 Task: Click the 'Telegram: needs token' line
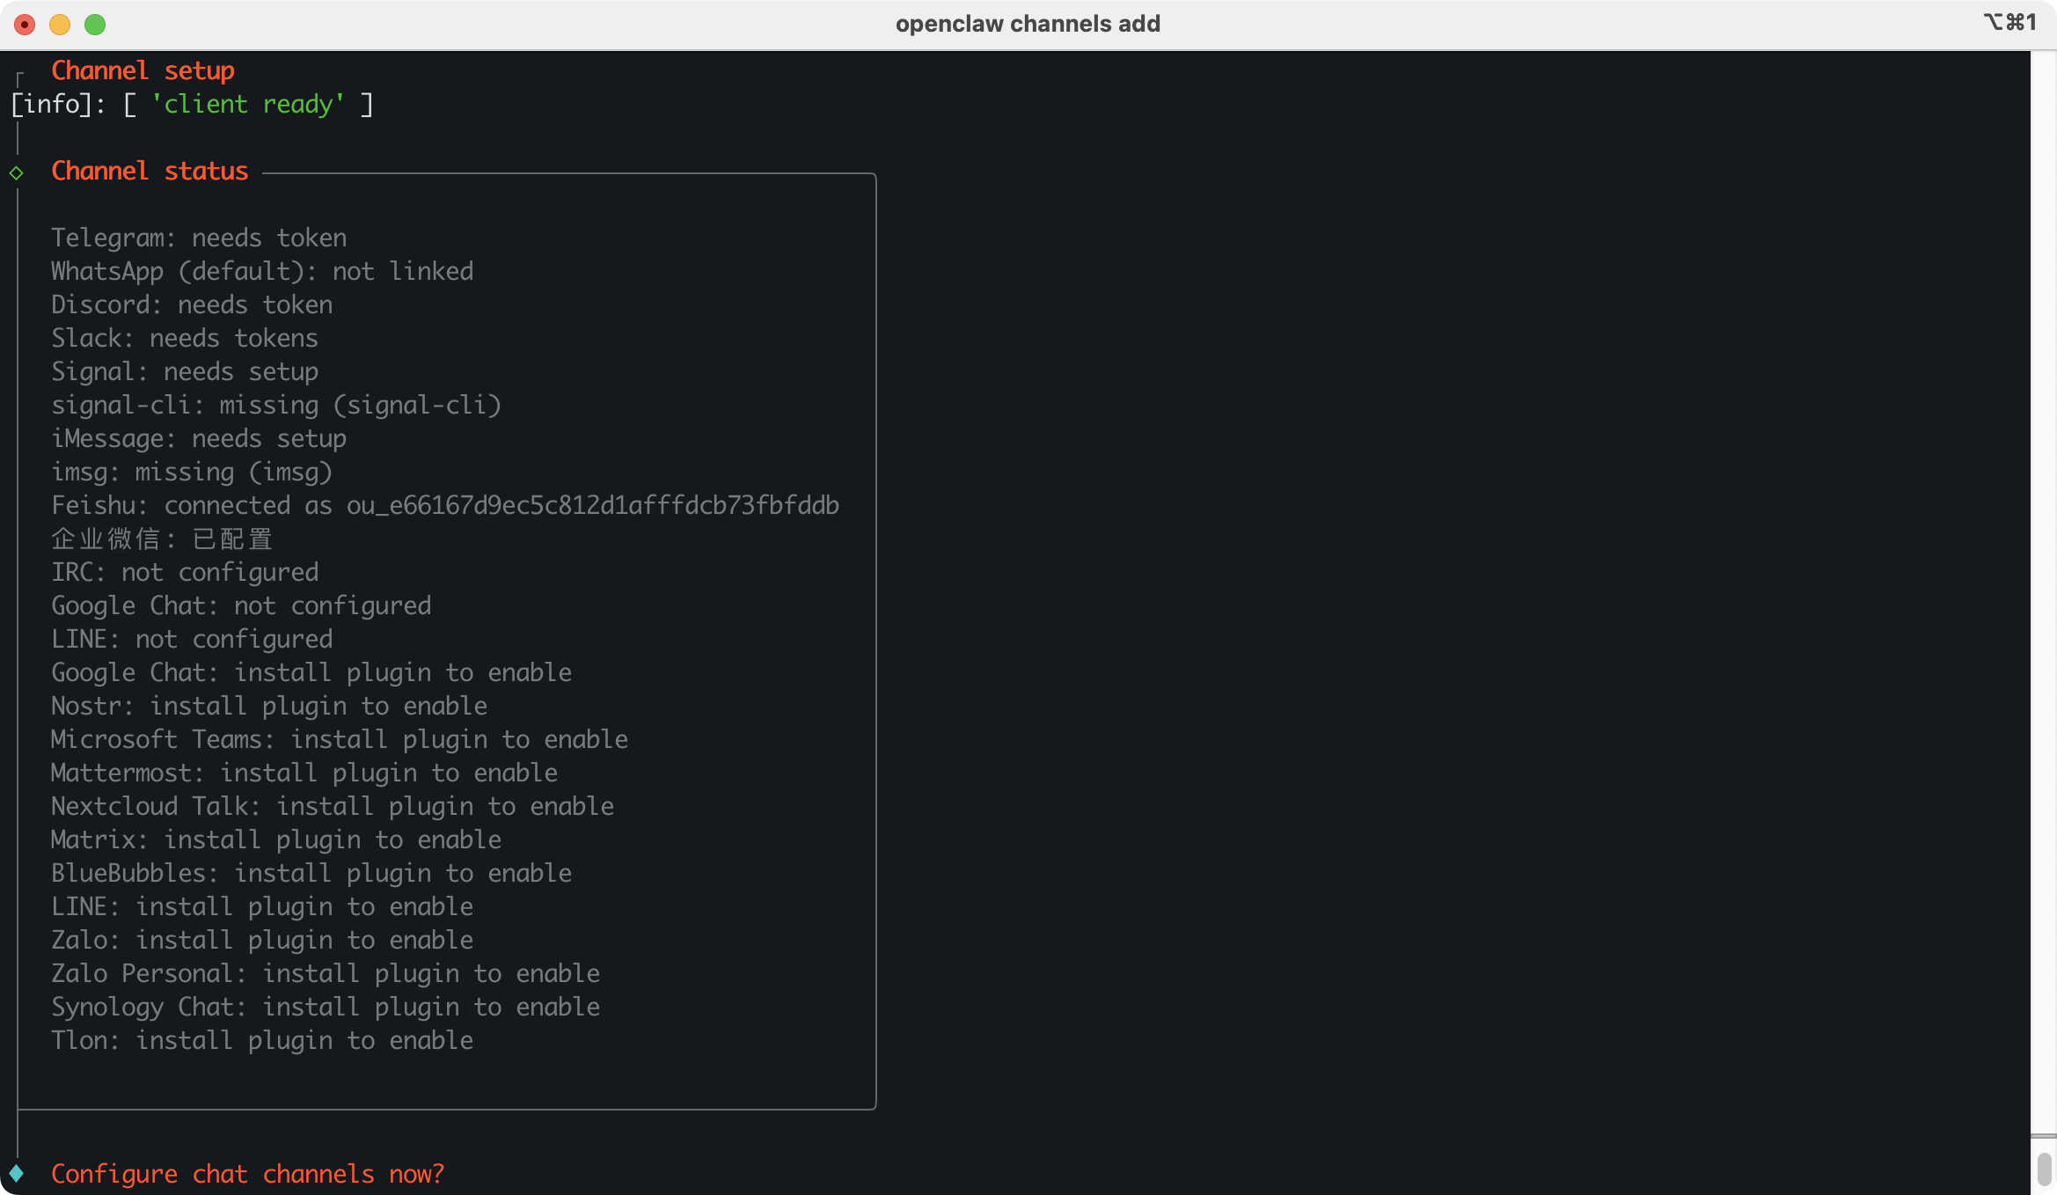(199, 238)
